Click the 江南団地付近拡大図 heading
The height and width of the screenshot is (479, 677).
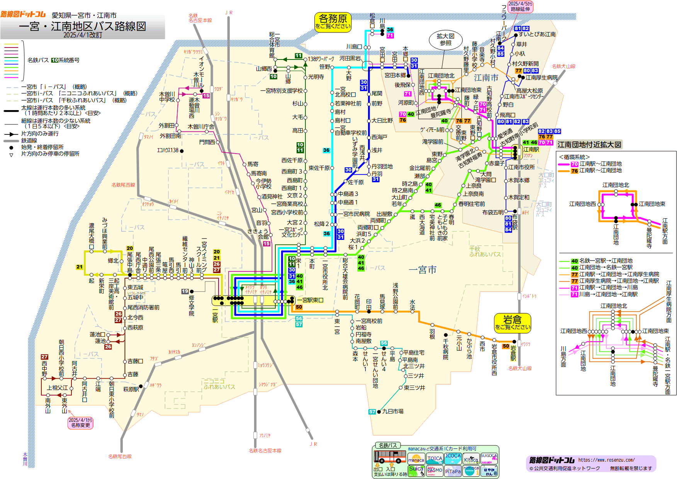[x=589, y=144]
